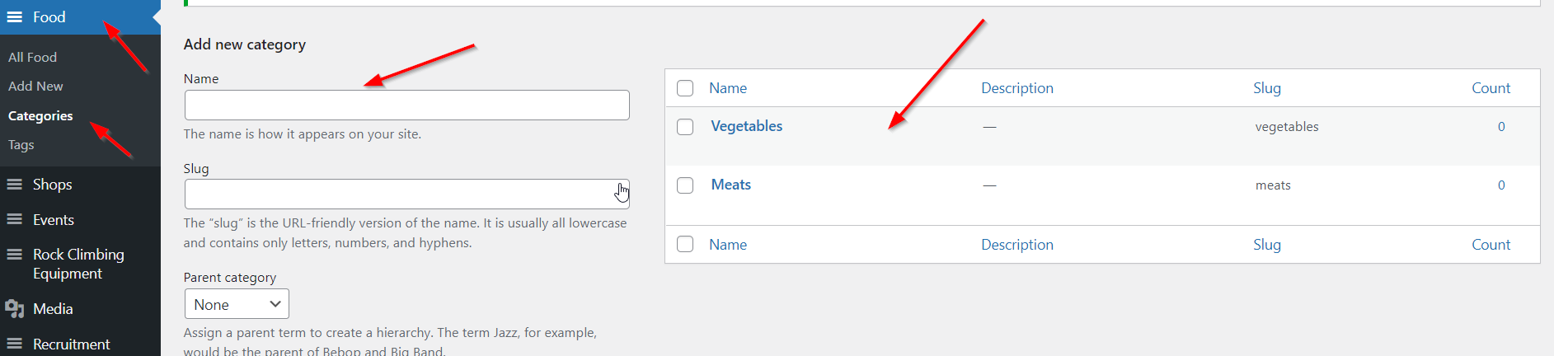Click the Events menu icon
Image resolution: width=1554 pixels, height=356 pixels.
click(x=15, y=220)
